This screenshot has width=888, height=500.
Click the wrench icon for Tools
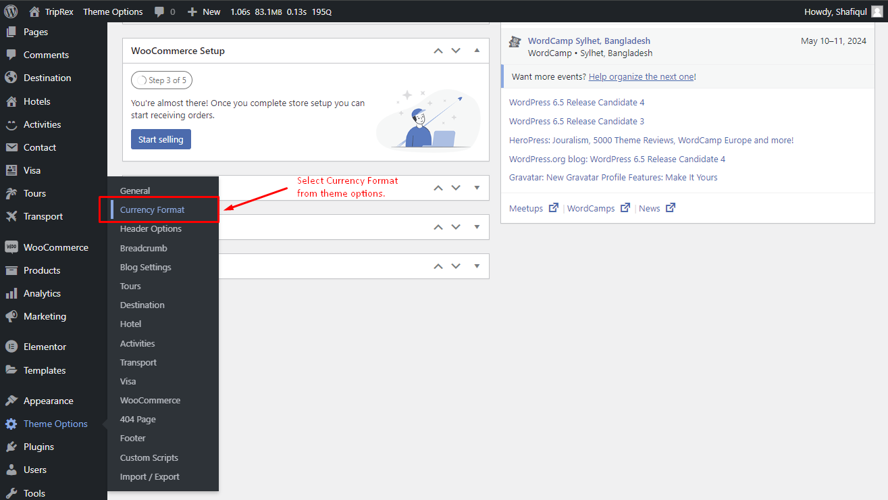click(11, 493)
